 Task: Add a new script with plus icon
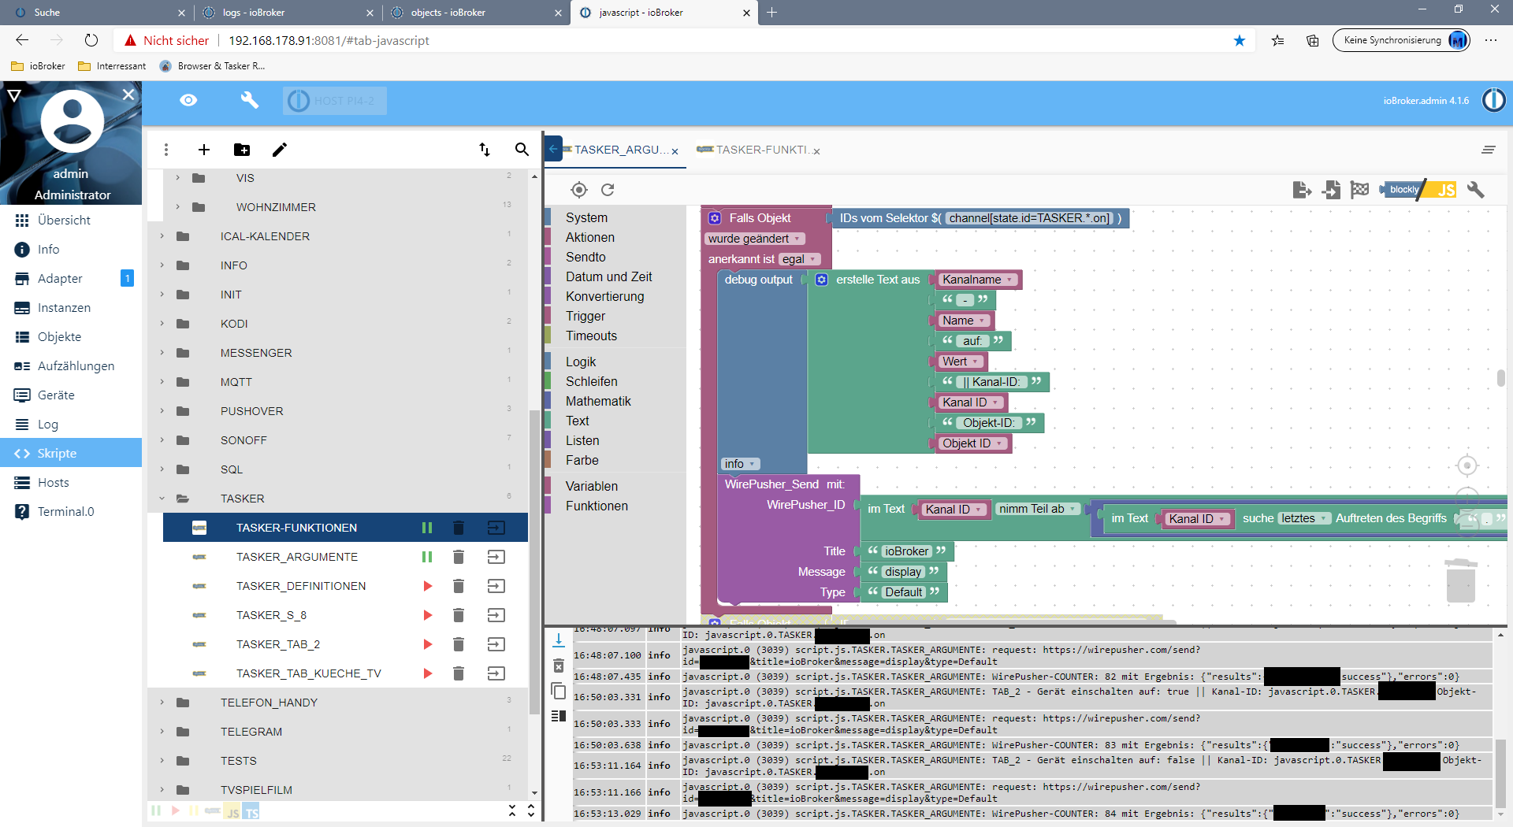pos(203,149)
